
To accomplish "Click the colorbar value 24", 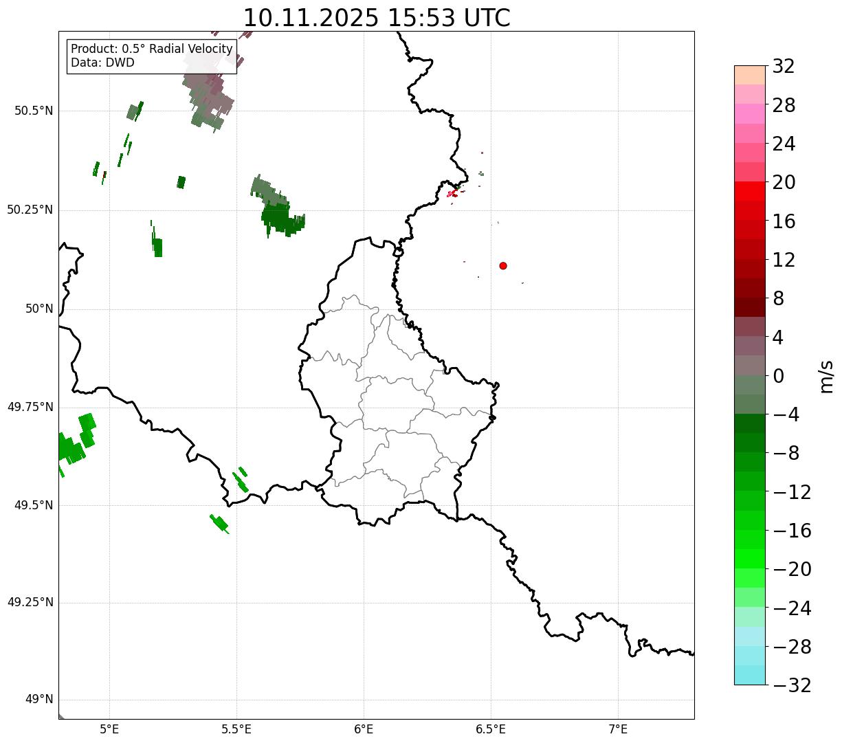I will coord(784,144).
